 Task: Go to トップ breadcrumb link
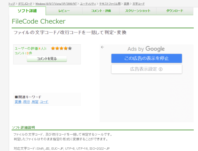click(x=12, y=4)
